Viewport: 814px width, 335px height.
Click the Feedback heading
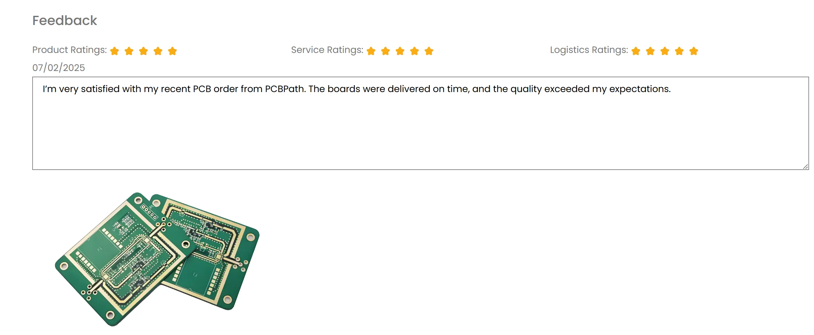[65, 20]
